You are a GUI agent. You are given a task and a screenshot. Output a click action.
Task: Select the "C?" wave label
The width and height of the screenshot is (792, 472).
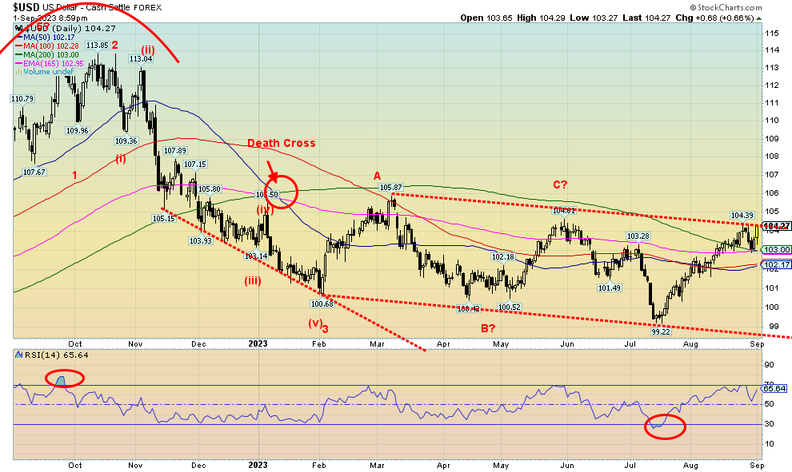point(560,184)
